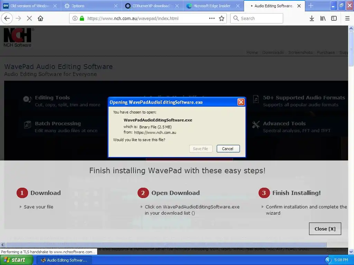Viewport: 354px width, 265px height.
Task: Bookmark this page with the star icon
Action: 222,18
